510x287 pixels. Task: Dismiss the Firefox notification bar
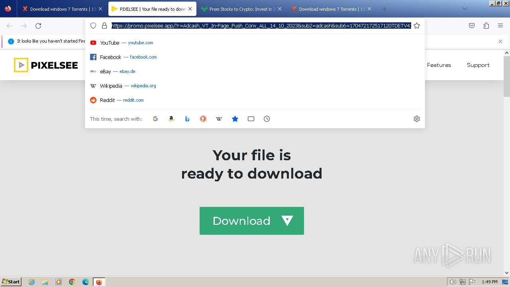(x=500, y=41)
